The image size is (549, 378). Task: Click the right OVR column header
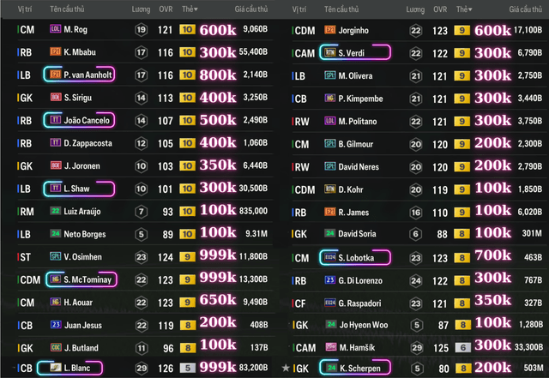click(440, 9)
